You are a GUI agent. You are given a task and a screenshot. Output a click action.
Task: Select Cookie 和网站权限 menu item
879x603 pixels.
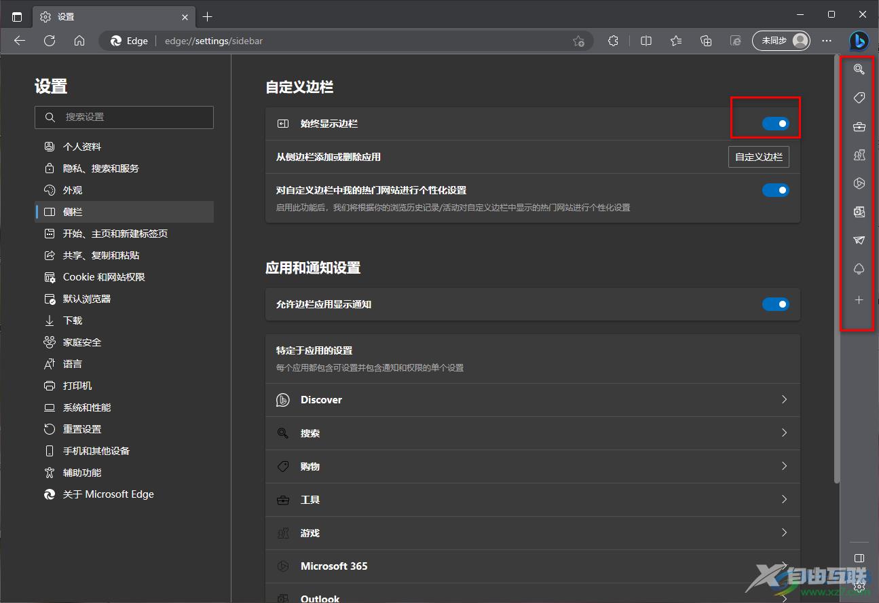coord(124,277)
